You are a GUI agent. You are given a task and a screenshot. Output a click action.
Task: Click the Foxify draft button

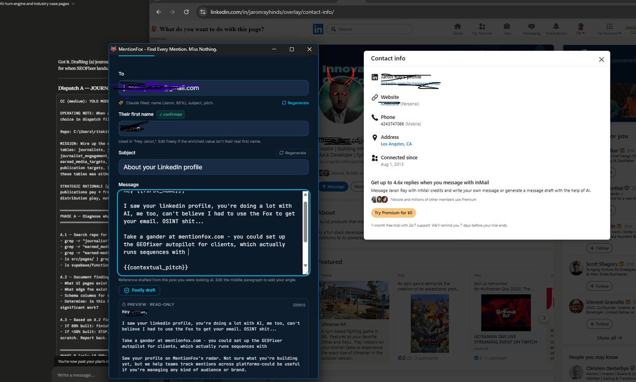140,290
